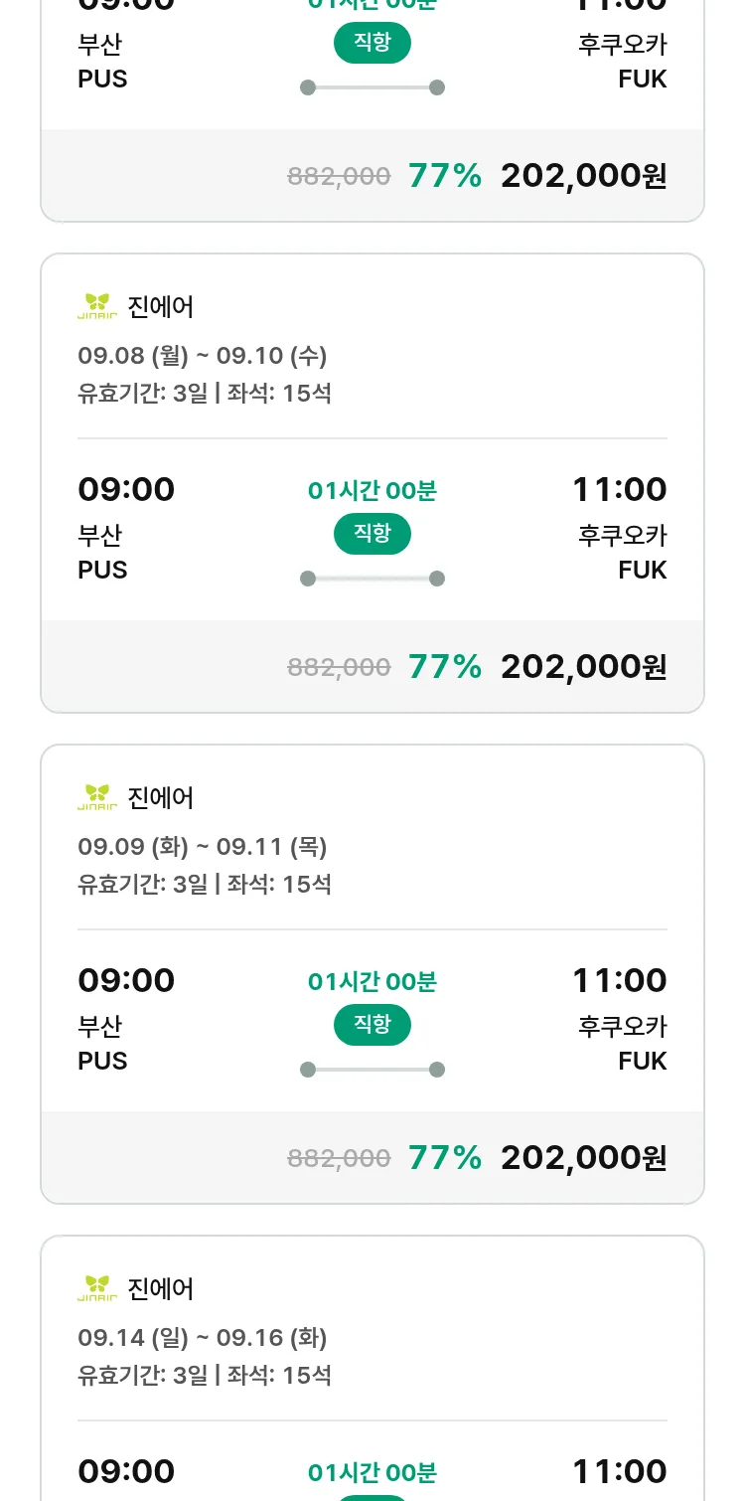Click 진에어 airline name on the 09.14 card
Viewport: 745px width, 1501px height.
[161, 1289]
